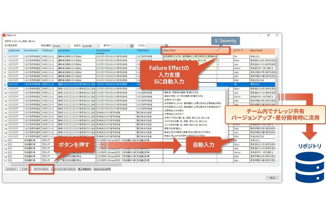326x217 pixels.
Task: Click the エクスポート button
Action: pyautogui.click(x=11, y=169)
